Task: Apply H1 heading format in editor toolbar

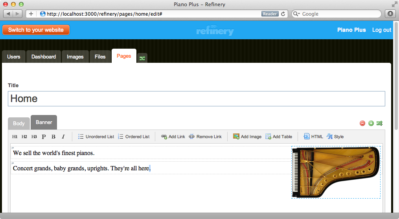Action: point(15,137)
